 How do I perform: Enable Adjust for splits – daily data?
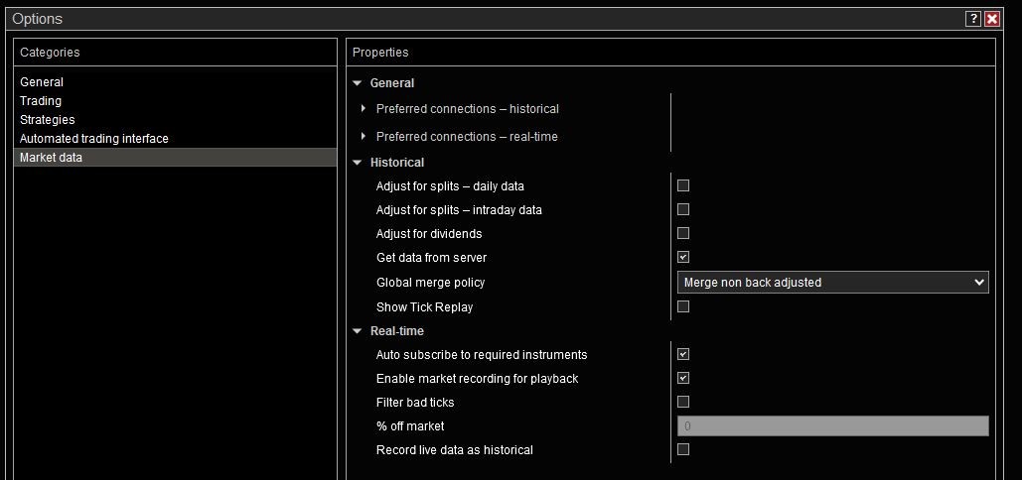tap(683, 185)
